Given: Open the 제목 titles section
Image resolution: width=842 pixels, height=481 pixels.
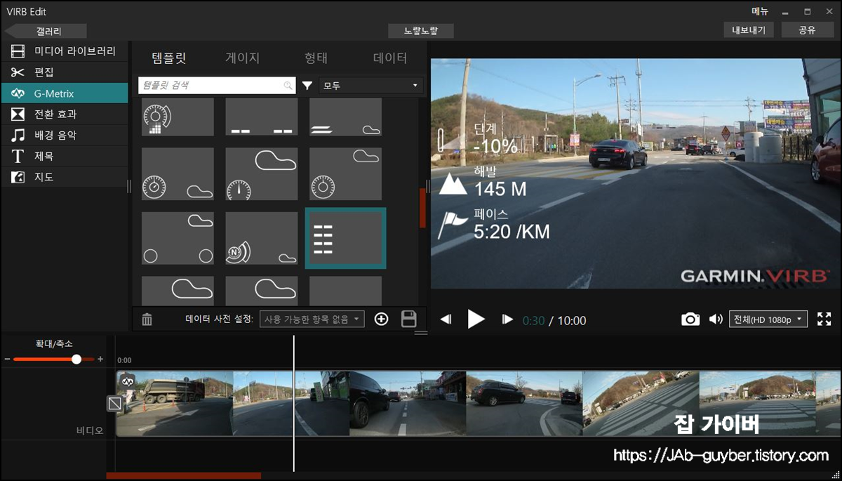Looking at the screenshot, I should click(x=64, y=156).
